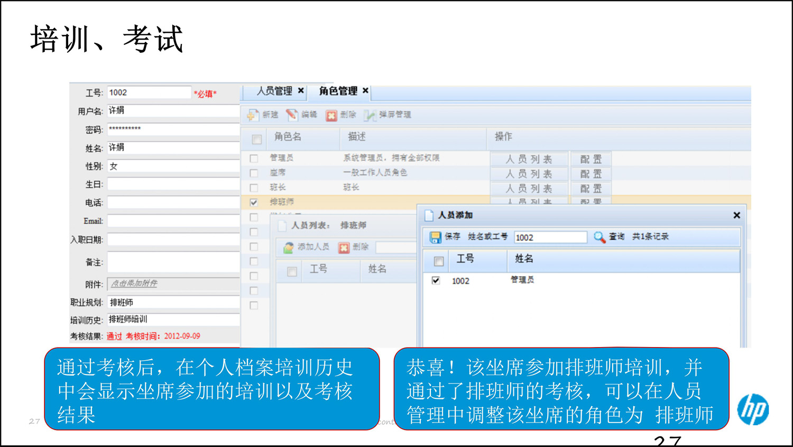Open 人员列表 for the 管理员 role
793x447 pixels.
[529, 158]
